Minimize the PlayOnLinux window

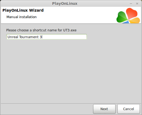[131, 4]
